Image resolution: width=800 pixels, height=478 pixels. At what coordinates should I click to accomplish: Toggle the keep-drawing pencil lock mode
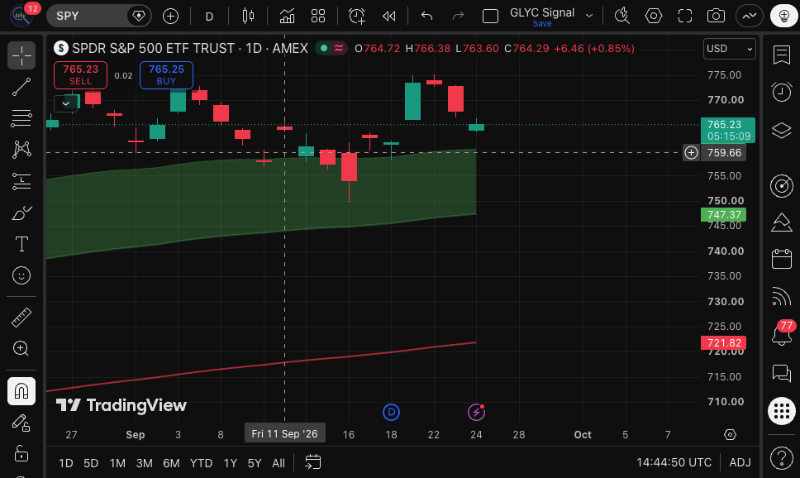[21, 423]
